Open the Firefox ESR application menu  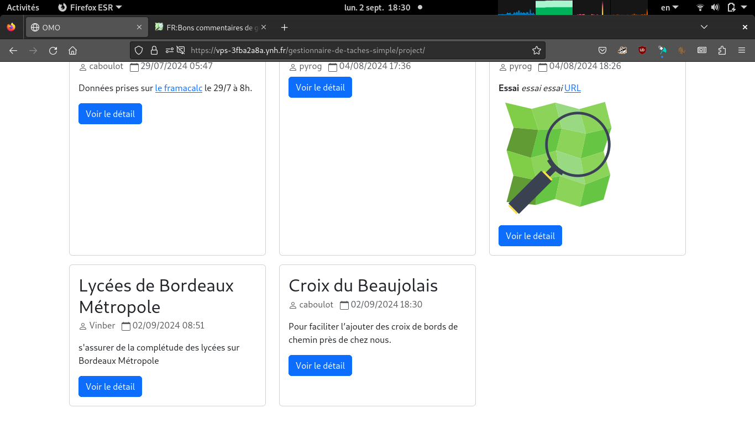point(90,7)
